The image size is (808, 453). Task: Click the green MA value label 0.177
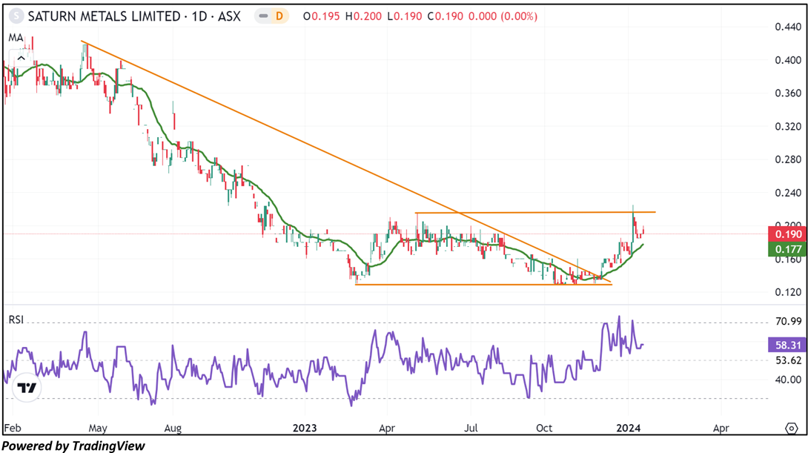click(787, 249)
